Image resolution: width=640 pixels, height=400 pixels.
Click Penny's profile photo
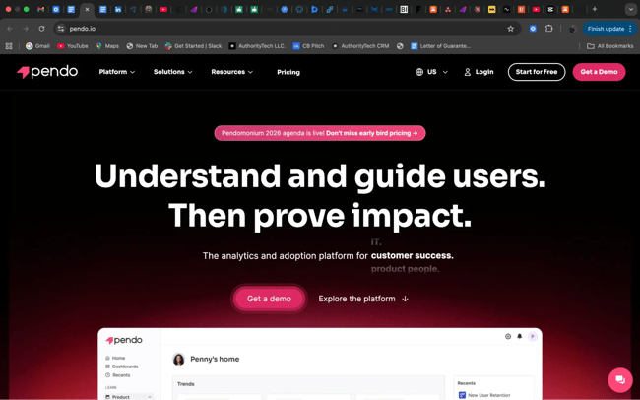click(x=179, y=359)
